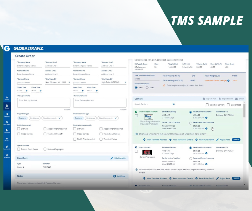The width and height of the screenshot is (252, 211).
Task: Enable Lift Gate under Origin Accessorials
Action: click(x=19, y=129)
